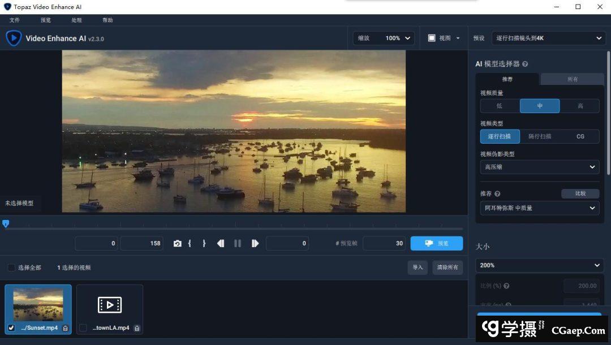Click the blue 预览 button

click(x=436, y=243)
